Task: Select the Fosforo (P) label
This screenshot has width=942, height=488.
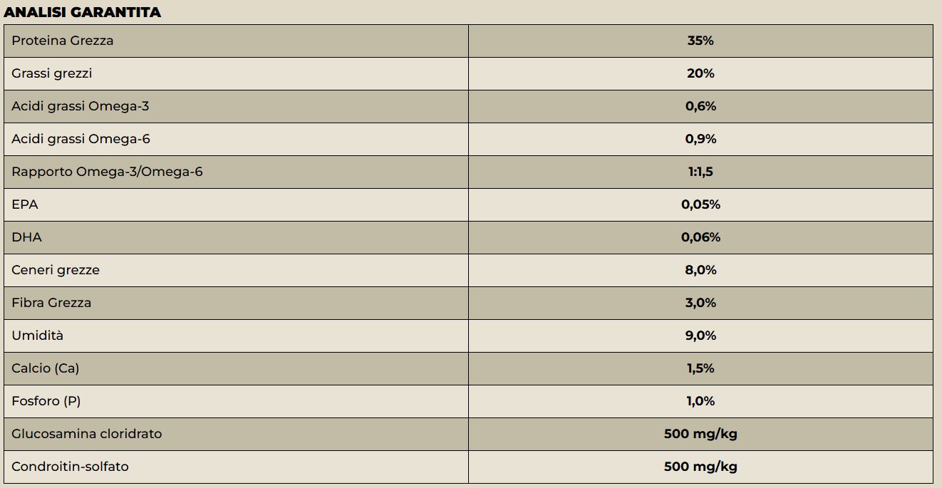Action: (x=46, y=401)
